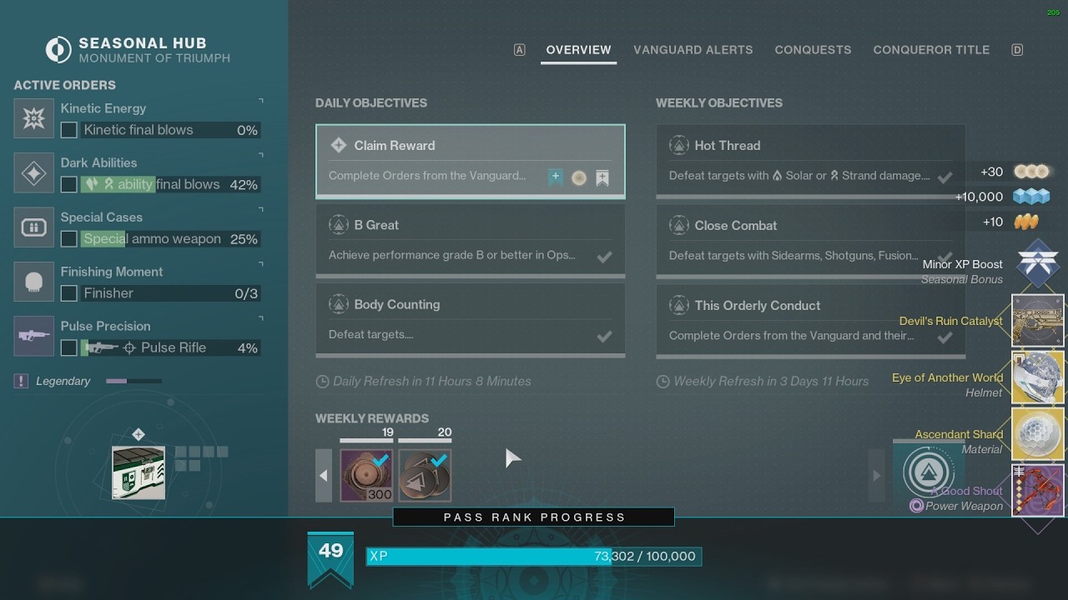Open the Claim Reward daily objective

tap(471, 162)
